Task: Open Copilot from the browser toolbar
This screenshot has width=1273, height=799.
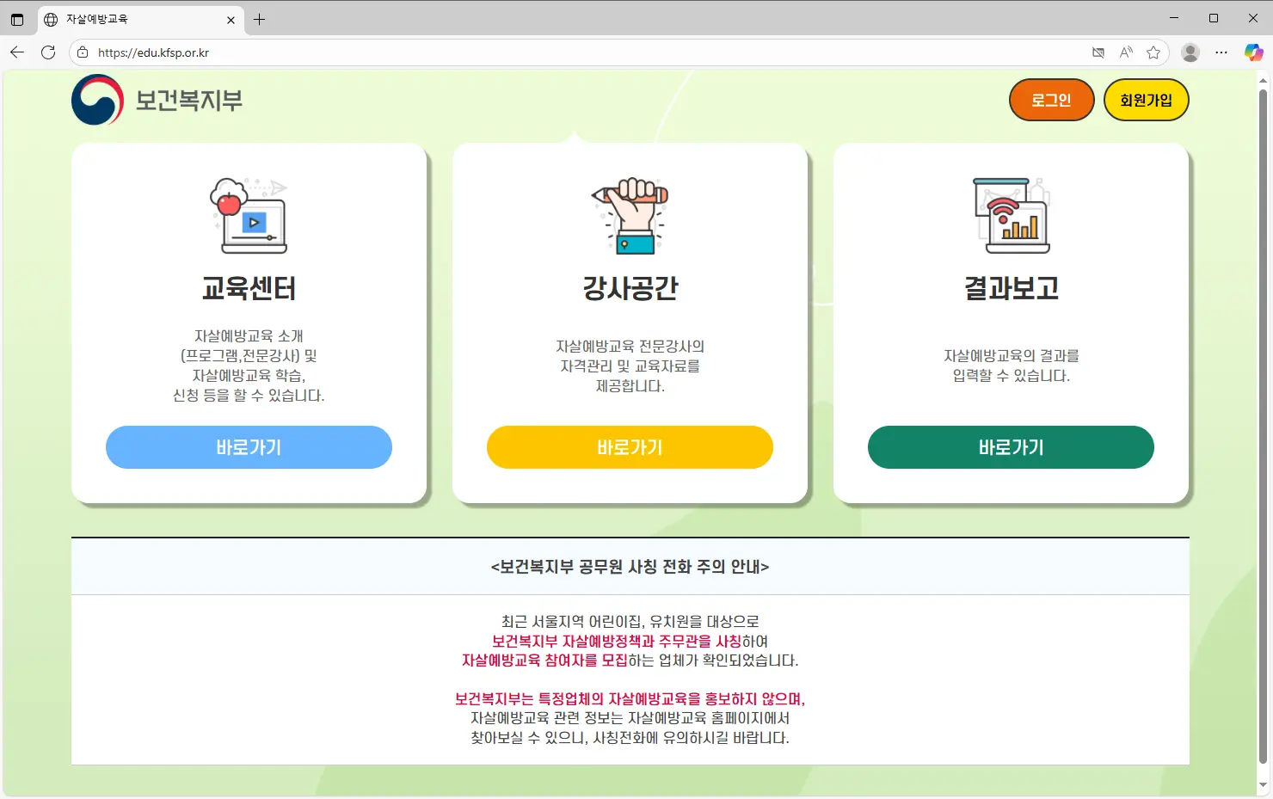Action: click(1252, 52)
